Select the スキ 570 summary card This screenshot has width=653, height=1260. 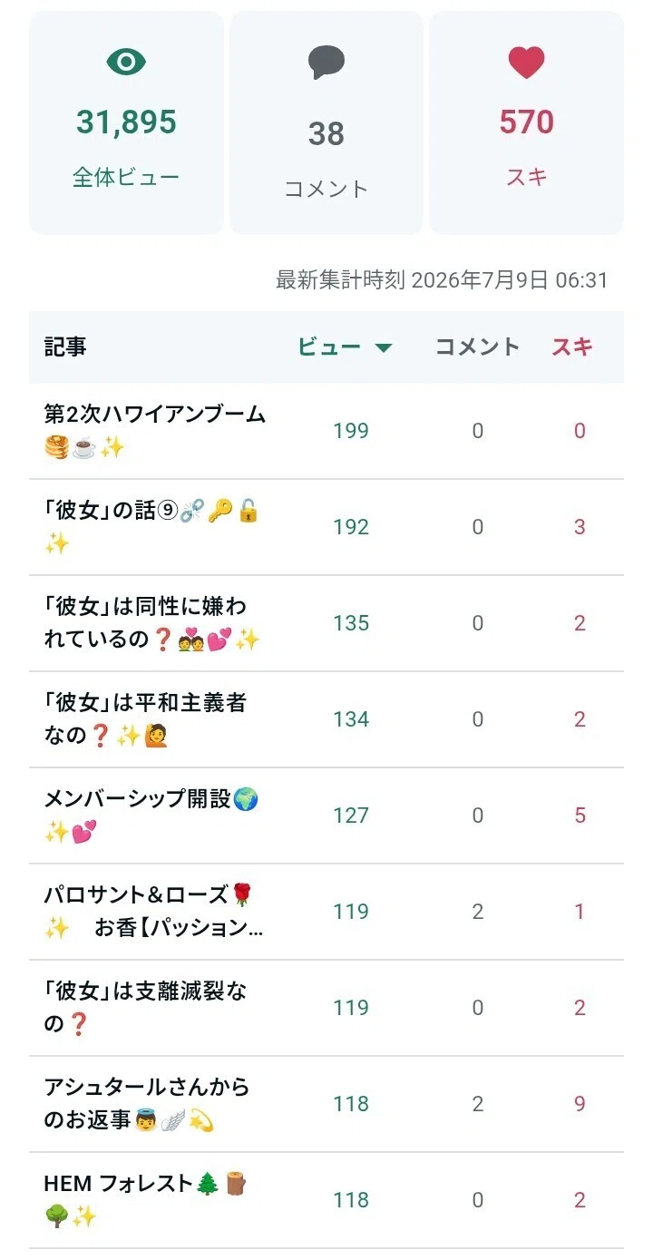[526, 122]
